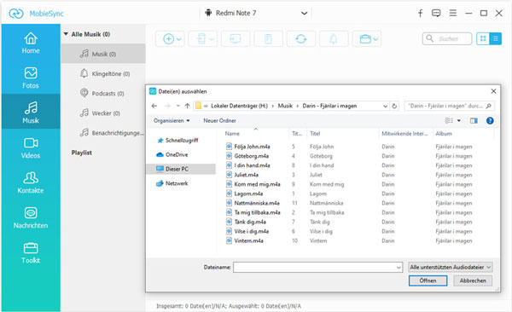Click Lokaler Datenträger (H:) in breadcrumb
The width and height of the screenshot is (512, 312).
tap(239, 106)
